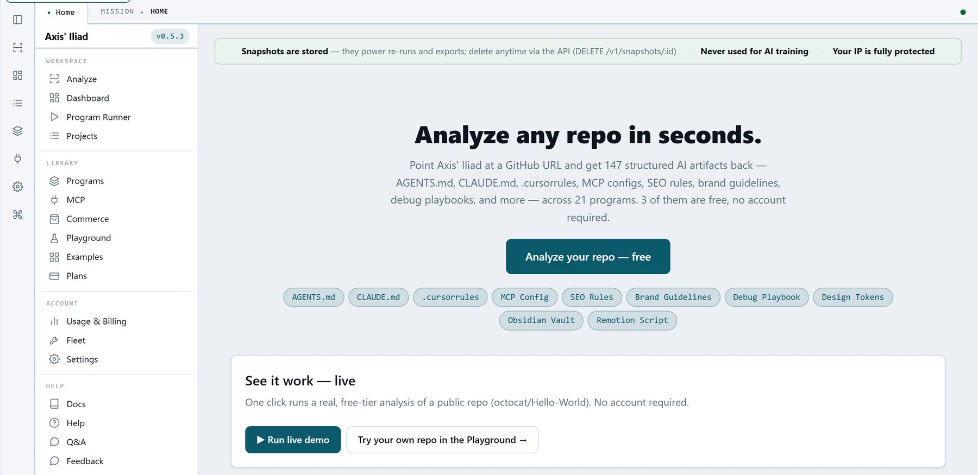Click the card icon beside Plans
The height and width of the screenshot is (475, 978).
(x=54, y=276)
